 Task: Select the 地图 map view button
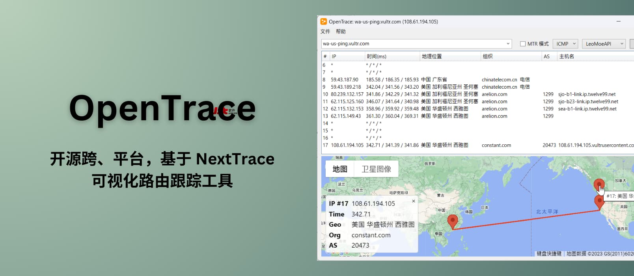click(339, 169)
